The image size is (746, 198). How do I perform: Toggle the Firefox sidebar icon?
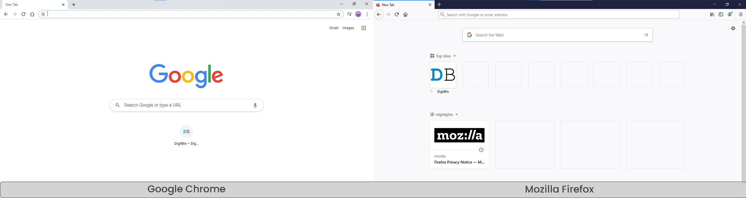point(721,15)
